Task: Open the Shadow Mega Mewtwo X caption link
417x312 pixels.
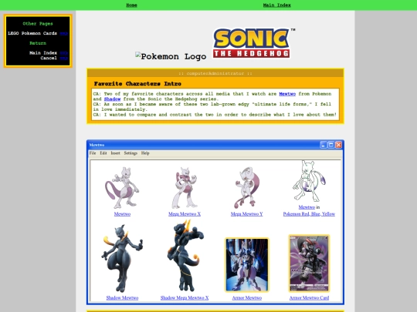Action: point(185,297)
